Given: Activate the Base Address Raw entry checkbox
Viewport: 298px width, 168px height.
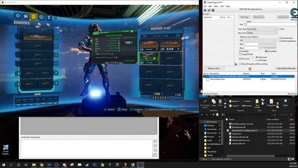Looking at the screenshot, I should (x=208, y=79).
